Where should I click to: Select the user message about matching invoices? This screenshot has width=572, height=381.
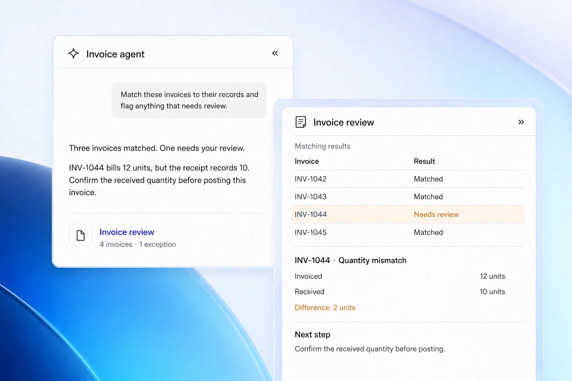189,100
